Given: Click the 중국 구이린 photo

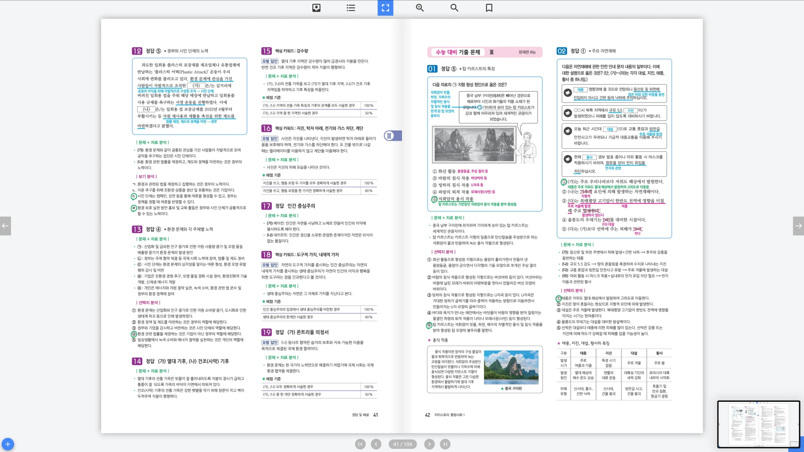Looking at the screenshot, I should pos(511,368).
